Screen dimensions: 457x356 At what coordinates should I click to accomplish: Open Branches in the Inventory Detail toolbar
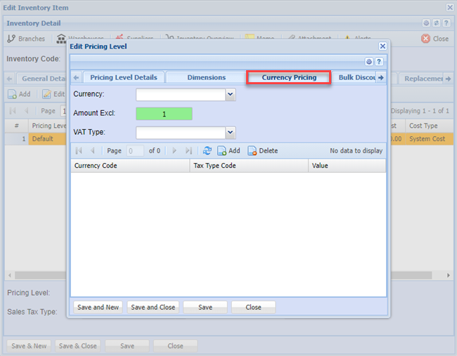25,39
